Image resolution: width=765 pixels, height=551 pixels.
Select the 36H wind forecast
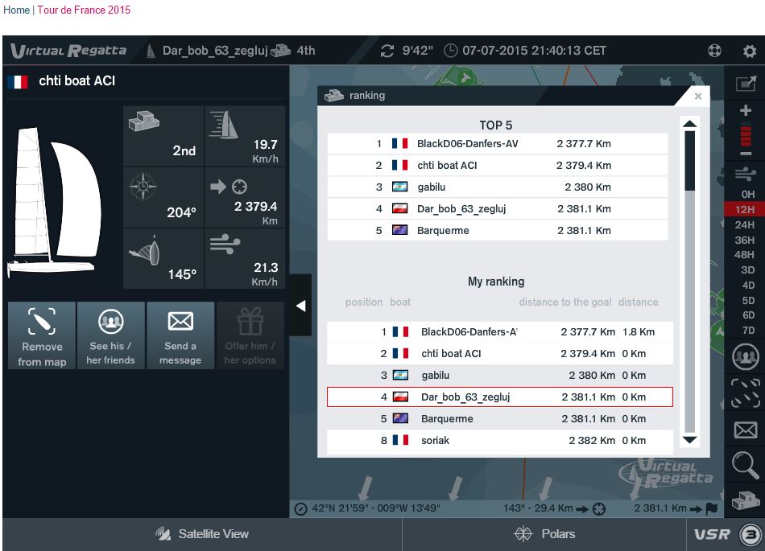tap(745, 240)
